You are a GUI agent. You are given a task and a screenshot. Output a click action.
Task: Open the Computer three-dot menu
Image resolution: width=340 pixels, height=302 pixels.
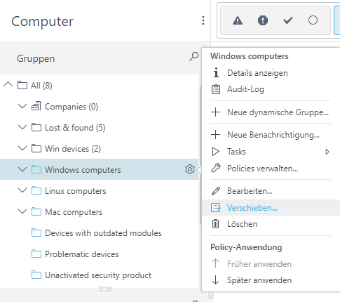click(x=203, y=20)
